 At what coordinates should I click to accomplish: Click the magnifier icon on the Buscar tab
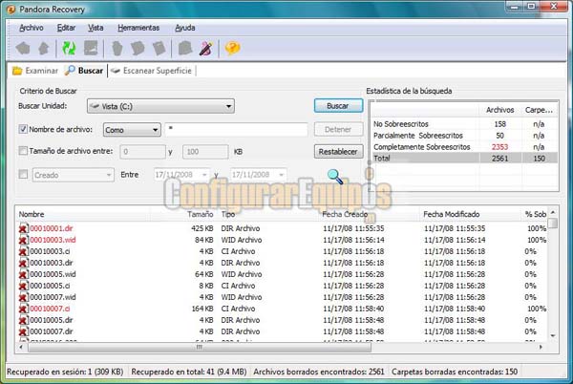(x=70, y=71)
